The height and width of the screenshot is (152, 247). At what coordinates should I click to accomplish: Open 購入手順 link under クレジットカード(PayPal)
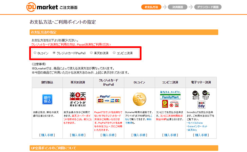click(x=109, y=135)
